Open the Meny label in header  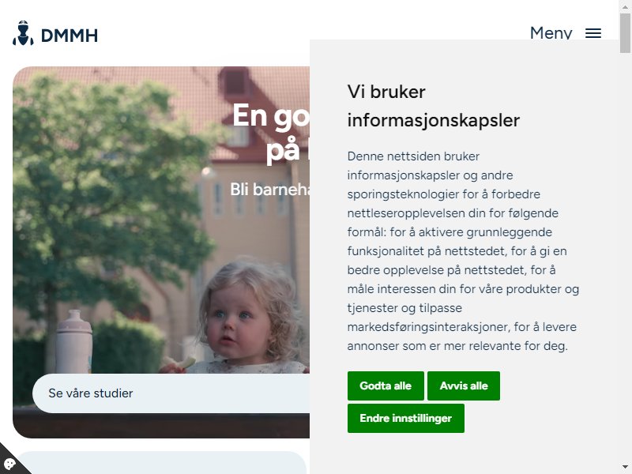[x=551, y=32]
